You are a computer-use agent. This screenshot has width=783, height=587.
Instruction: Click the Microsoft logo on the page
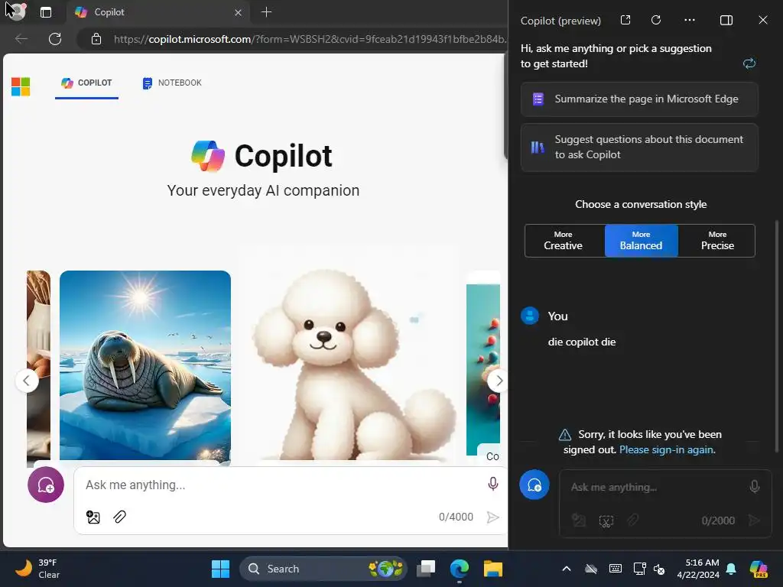point(21,86)
